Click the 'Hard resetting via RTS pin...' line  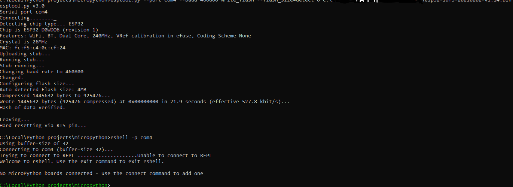point(43,126)
